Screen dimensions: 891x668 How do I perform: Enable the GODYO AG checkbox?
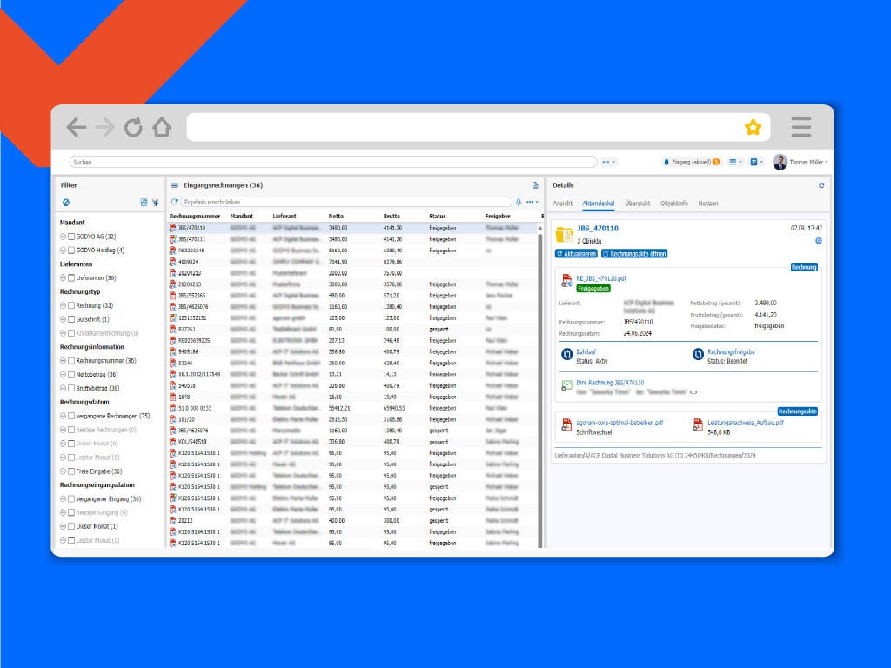point(71,237)
